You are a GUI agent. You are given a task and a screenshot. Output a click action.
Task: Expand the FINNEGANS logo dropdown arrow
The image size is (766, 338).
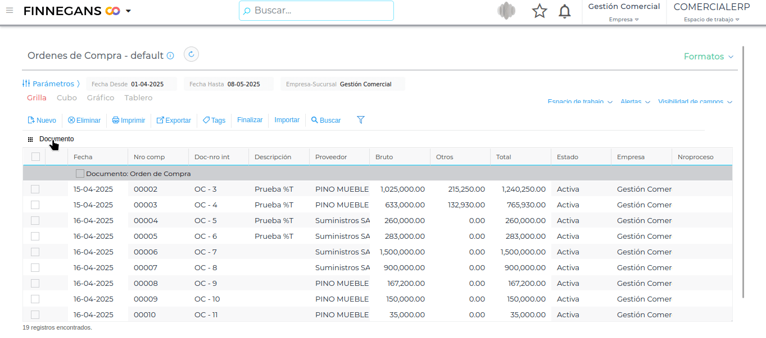coord(128,11)
